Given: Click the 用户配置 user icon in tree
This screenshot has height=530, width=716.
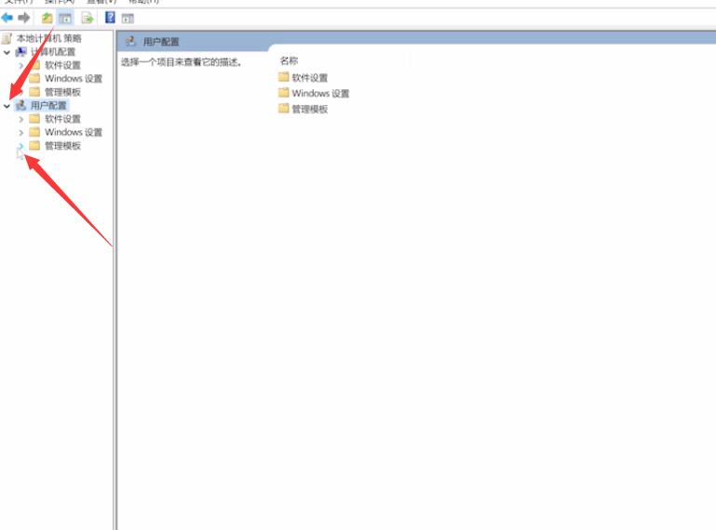Looking at the screenshot, I should point(21,105).
